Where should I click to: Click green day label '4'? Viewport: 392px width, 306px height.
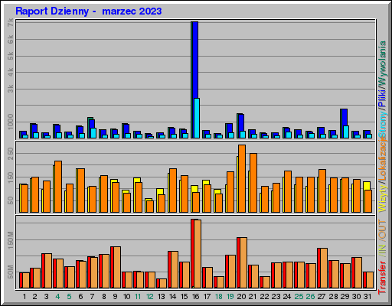pyautogui.click(x=57, y=297)
